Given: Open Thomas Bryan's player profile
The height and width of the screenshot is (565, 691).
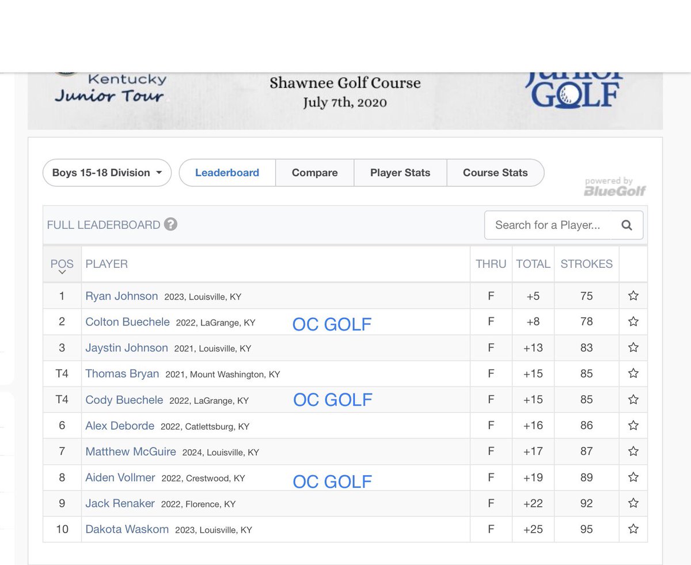Looking at the screenshot, I should coord(122,373).
